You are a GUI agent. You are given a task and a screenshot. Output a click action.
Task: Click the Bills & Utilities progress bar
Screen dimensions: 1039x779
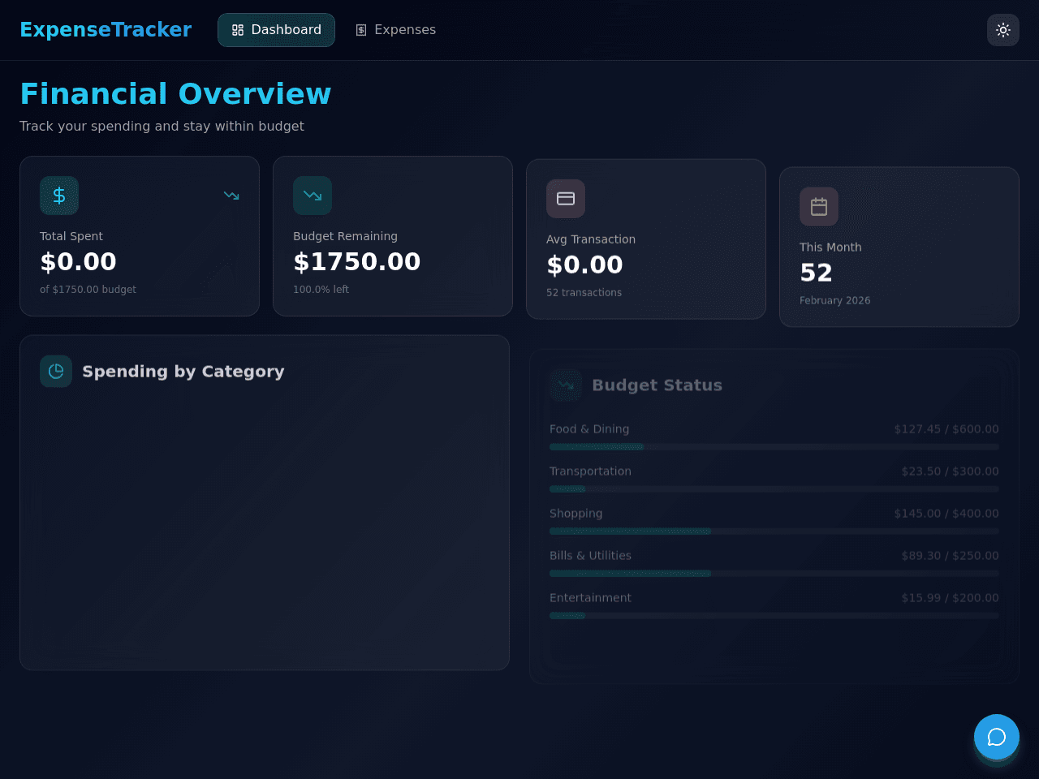tap(774, 574)
